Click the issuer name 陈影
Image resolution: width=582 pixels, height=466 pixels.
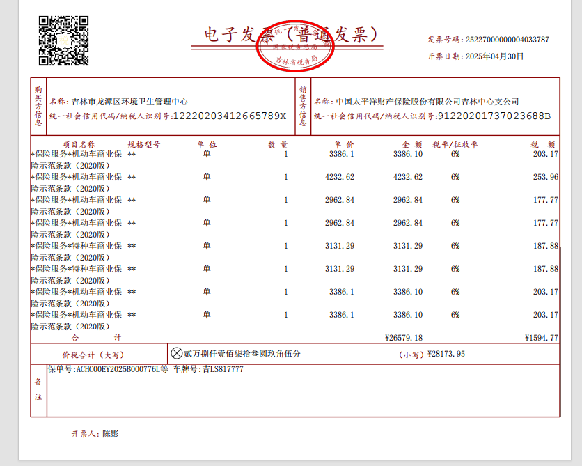pyautogui.click(x=111, y=434)
